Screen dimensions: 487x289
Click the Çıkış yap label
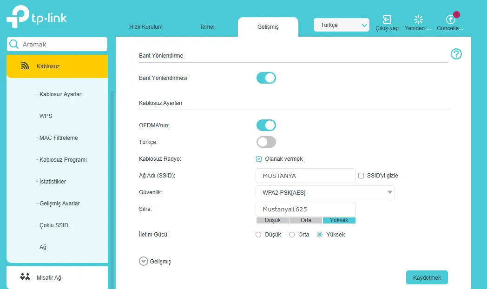tap(387, 28)
